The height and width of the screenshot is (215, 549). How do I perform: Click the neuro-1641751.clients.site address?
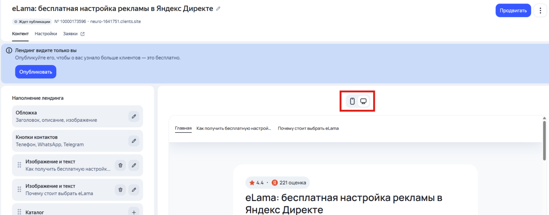tap(115, 21)
